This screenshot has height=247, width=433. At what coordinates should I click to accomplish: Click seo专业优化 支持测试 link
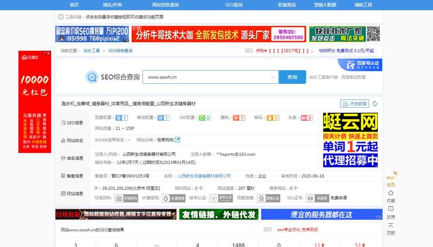click(x=298, y=230)
